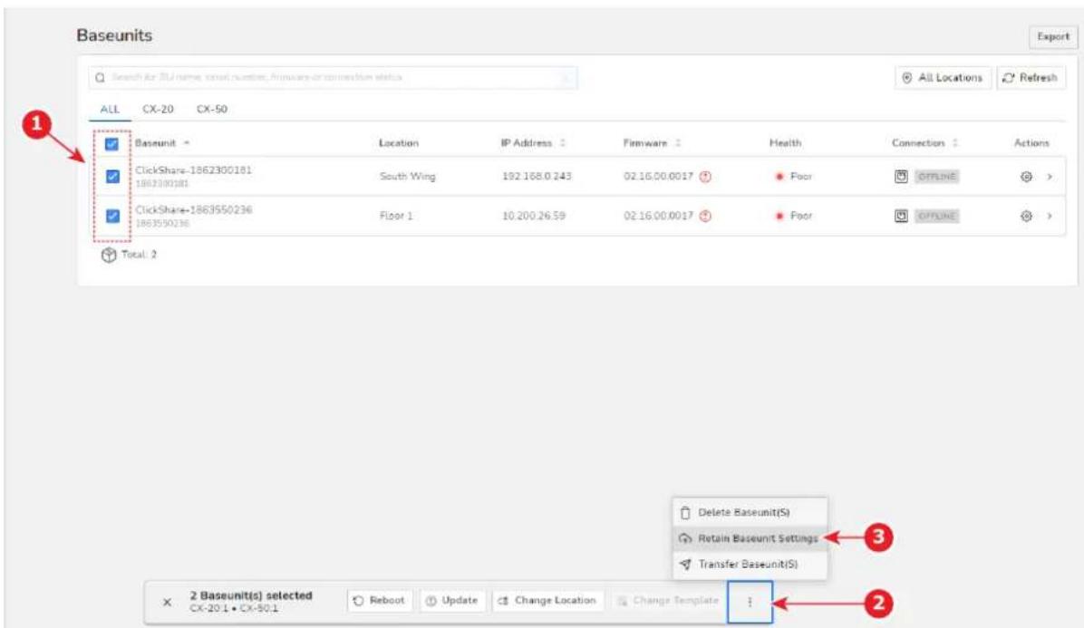Toggle the select-all header checkbox
The height and width of the screenshot is (628, 1084).
(111, 144)
